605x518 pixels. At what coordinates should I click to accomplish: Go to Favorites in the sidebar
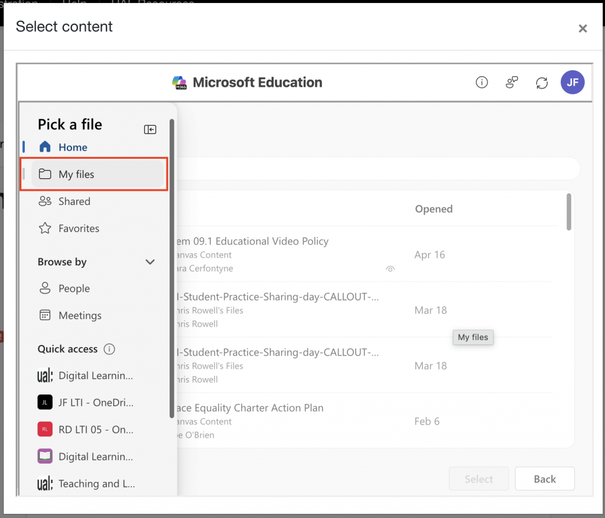click(x=78, y=229)
